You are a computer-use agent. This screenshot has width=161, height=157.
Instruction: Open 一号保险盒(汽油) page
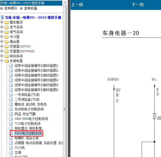27,95
